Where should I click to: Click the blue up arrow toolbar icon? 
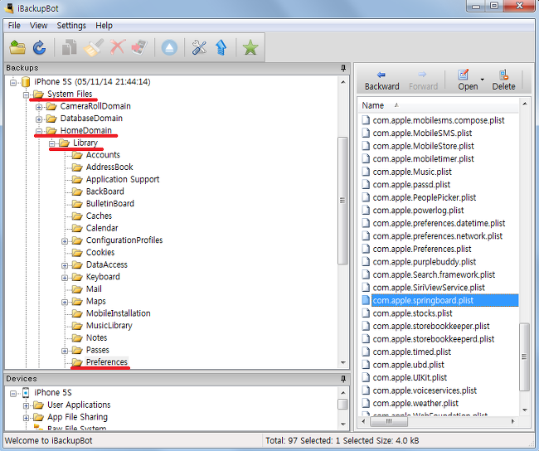[221, 47]
